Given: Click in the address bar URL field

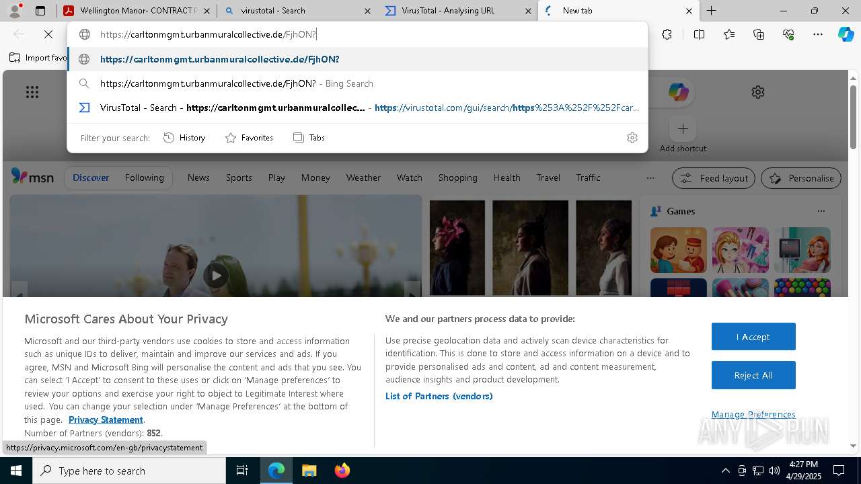Looking at the screenshot, I should coord(357,34).
